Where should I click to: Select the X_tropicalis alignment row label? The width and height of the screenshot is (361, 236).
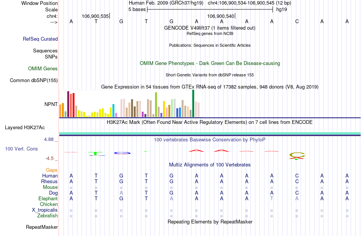click(45, 210)
